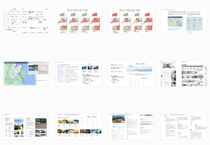This screenshot has width=210, height=145.
Task: Select slide 8 with the gray photo grid
Action: pyautogui.click(x=184, y=73)
